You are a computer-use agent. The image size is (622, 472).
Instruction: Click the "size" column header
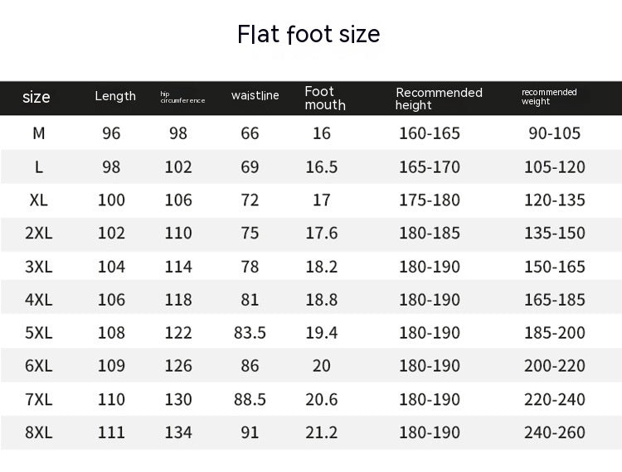pyautogui.click(x=36, y=97)
